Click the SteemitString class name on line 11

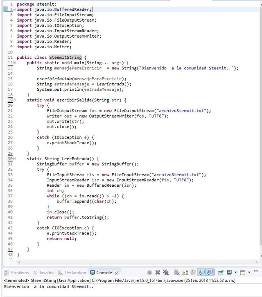tap(65, 57)
